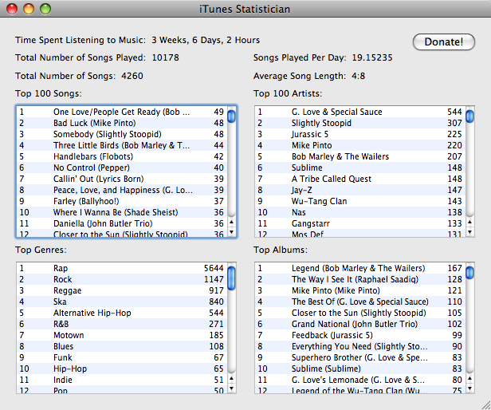Click scroll up arrow in Top Albums list

pos(469,378)
